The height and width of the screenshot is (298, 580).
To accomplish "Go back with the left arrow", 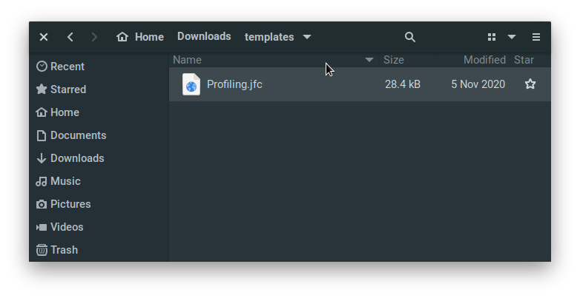I will click(70, 37).
